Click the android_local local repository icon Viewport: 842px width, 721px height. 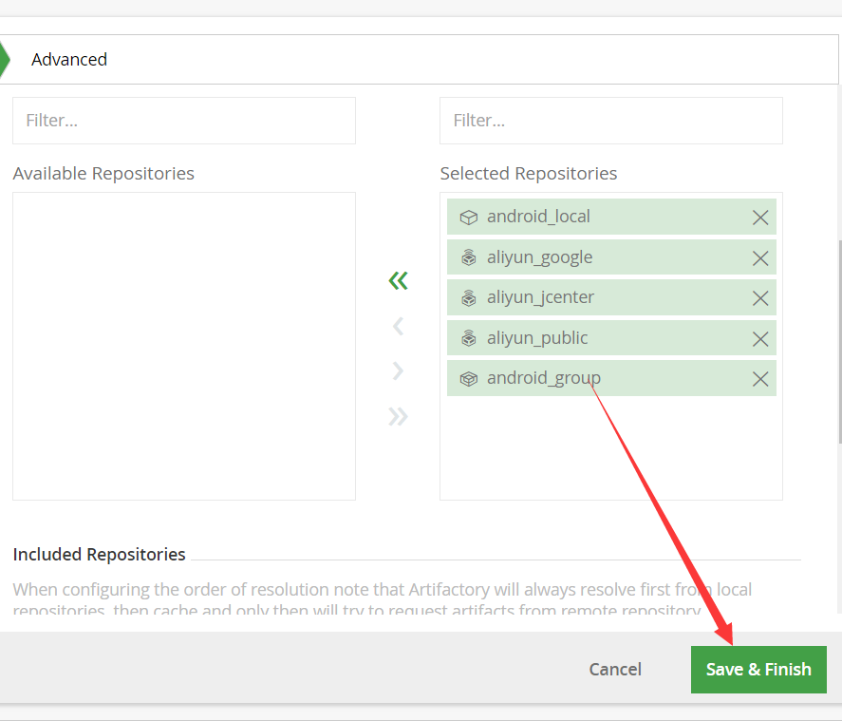click(468, 218)
